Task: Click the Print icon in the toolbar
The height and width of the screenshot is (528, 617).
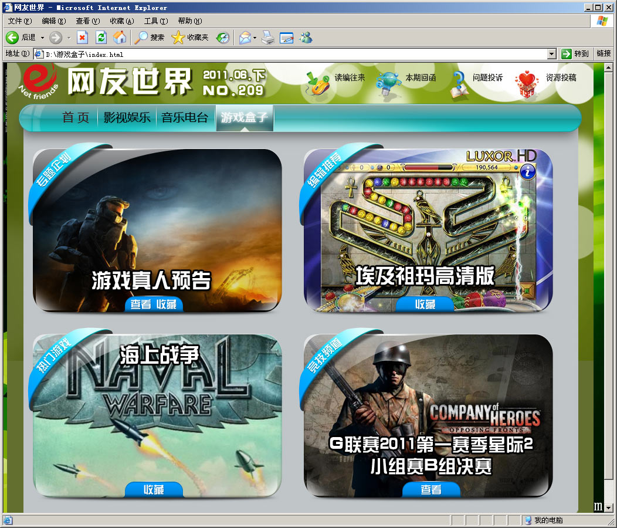Action: (x=267, y=38)
